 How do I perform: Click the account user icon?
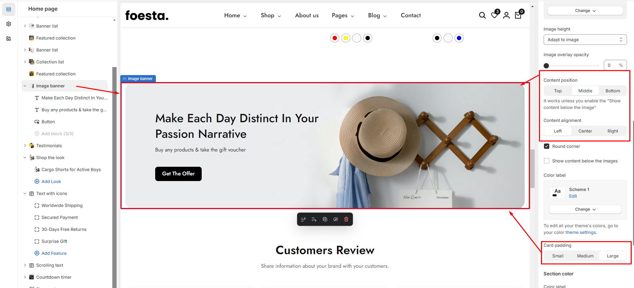(x=506, y=15)
